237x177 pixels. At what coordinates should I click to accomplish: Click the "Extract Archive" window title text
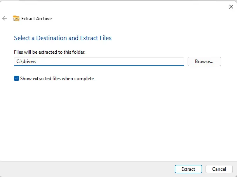point(37,19)
